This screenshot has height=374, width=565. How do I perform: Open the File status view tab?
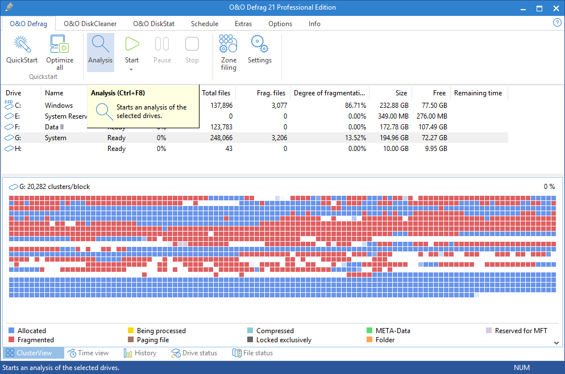coord(252,353)
